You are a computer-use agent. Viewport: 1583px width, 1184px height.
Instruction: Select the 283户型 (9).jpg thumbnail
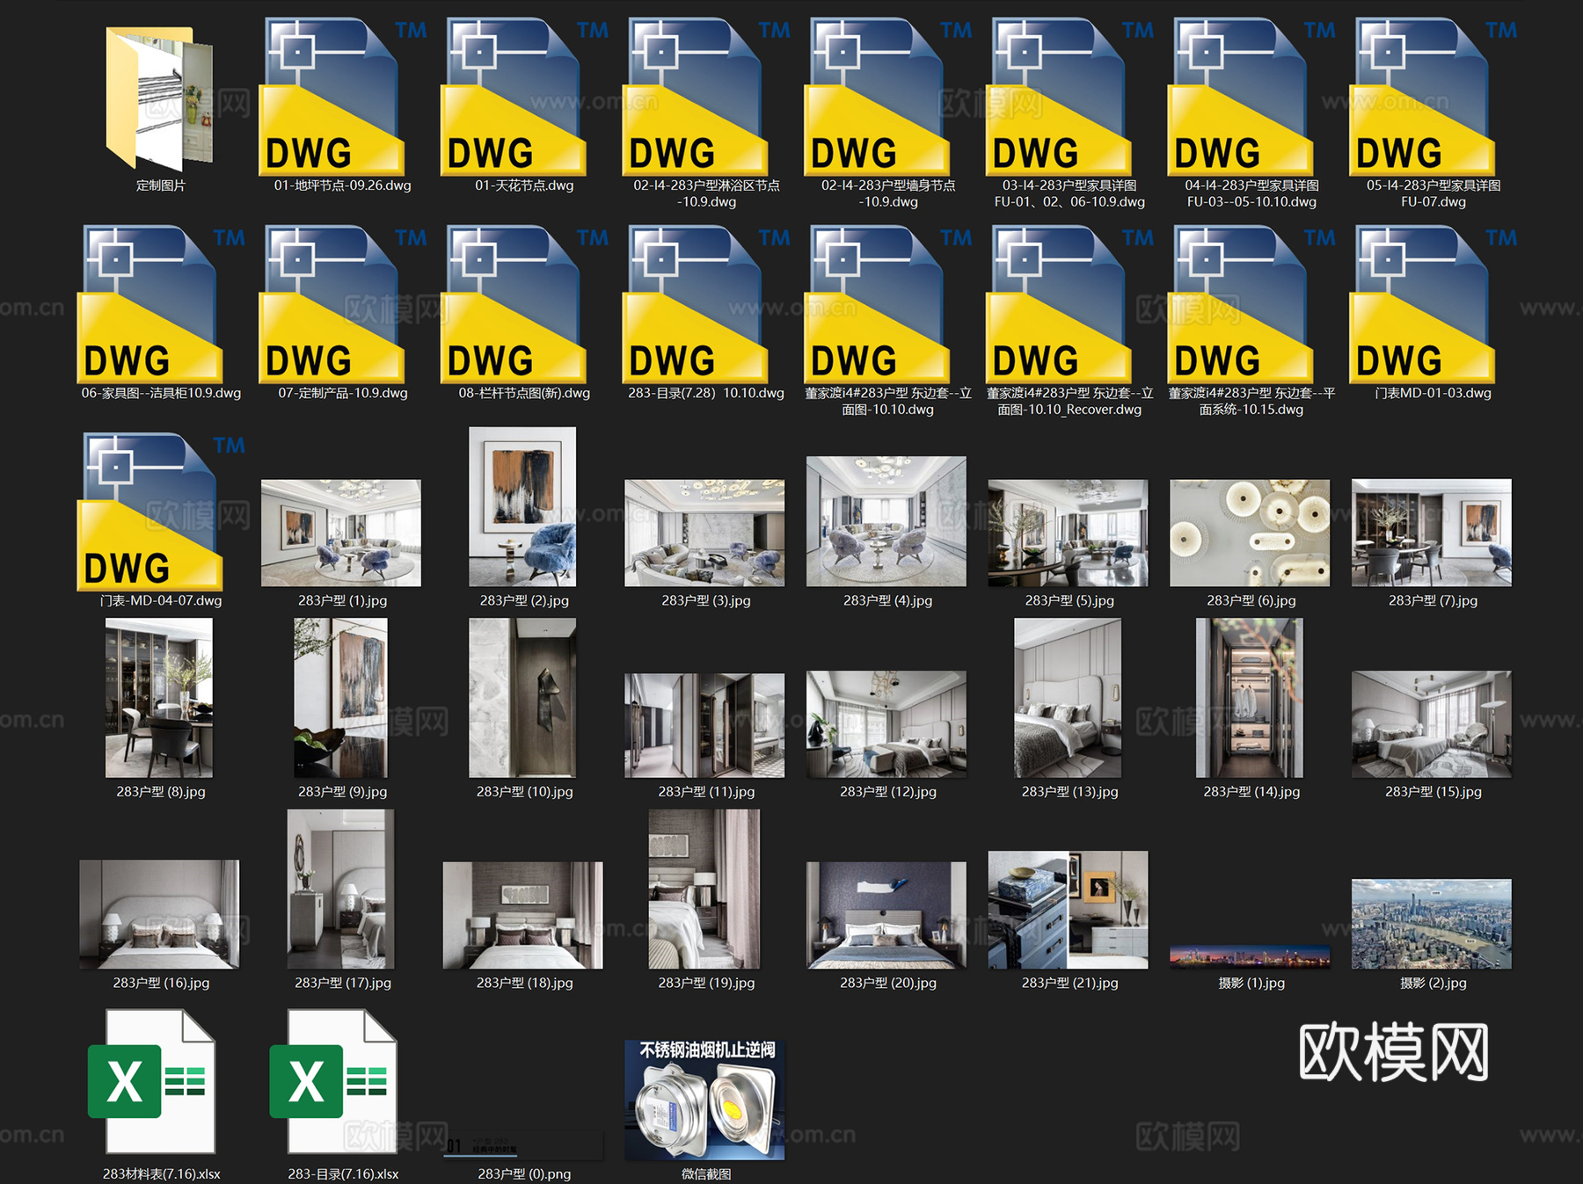pyautogui.click(x=340, y=698)
